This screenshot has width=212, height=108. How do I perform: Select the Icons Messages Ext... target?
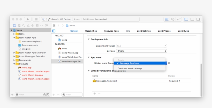67,61
